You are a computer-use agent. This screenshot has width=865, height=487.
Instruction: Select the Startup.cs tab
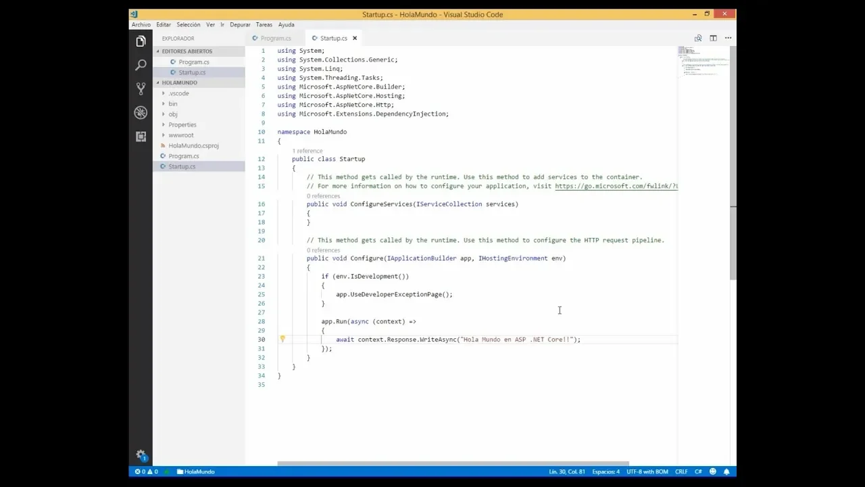click(333, 38)
